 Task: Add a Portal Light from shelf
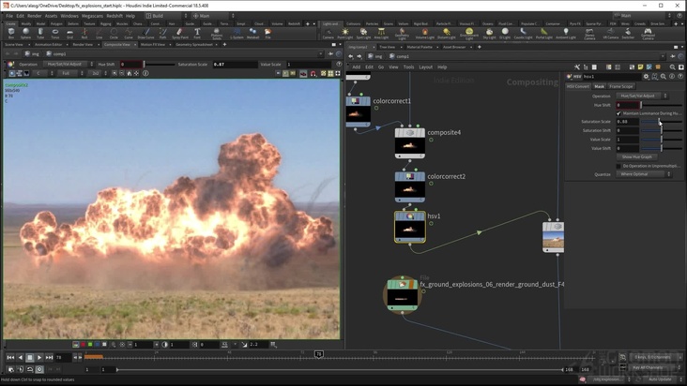543,33
